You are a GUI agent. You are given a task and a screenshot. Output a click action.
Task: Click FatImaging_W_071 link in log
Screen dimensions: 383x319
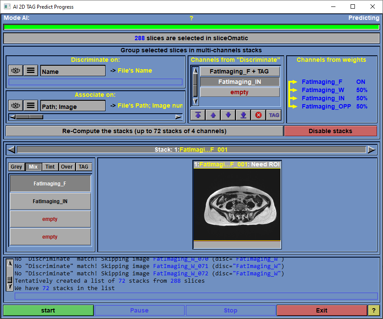[x=181, y=266]
